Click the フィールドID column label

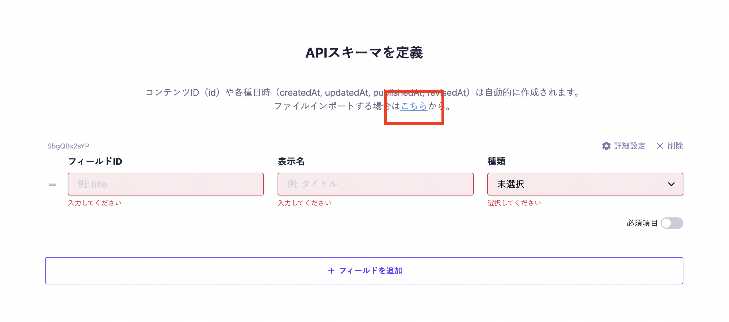point(95,162)
